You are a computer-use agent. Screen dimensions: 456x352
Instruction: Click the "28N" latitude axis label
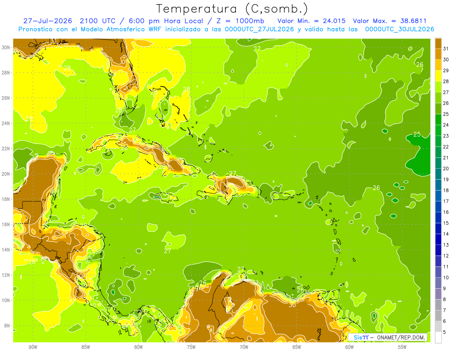[6, 73]
